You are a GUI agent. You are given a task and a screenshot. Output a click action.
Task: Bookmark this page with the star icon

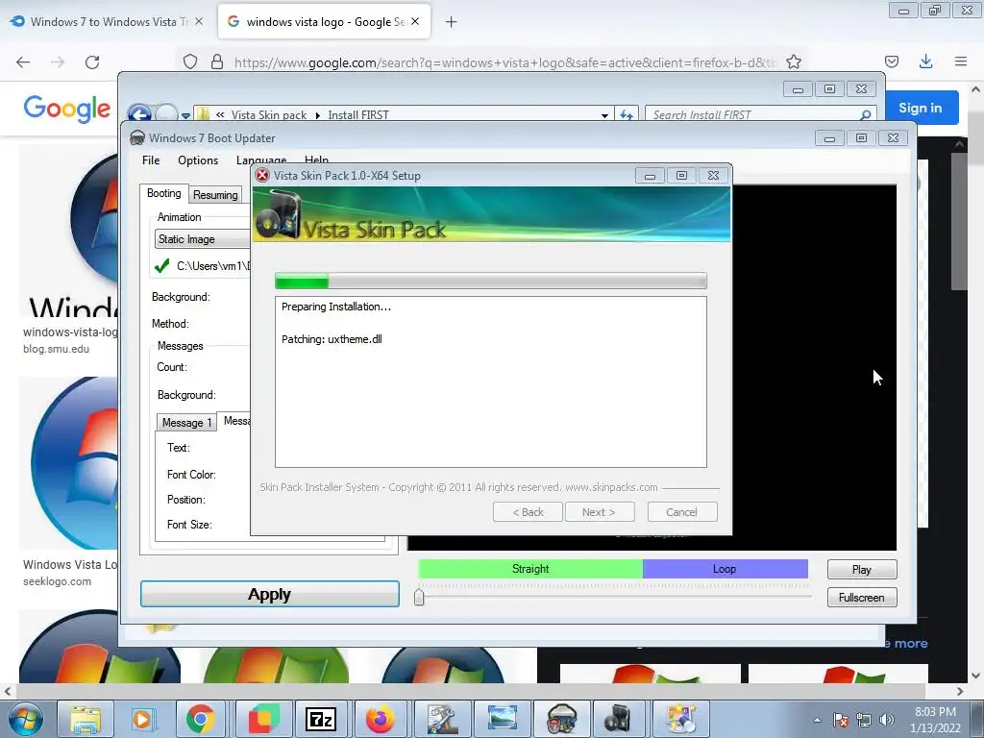(793, 62)
